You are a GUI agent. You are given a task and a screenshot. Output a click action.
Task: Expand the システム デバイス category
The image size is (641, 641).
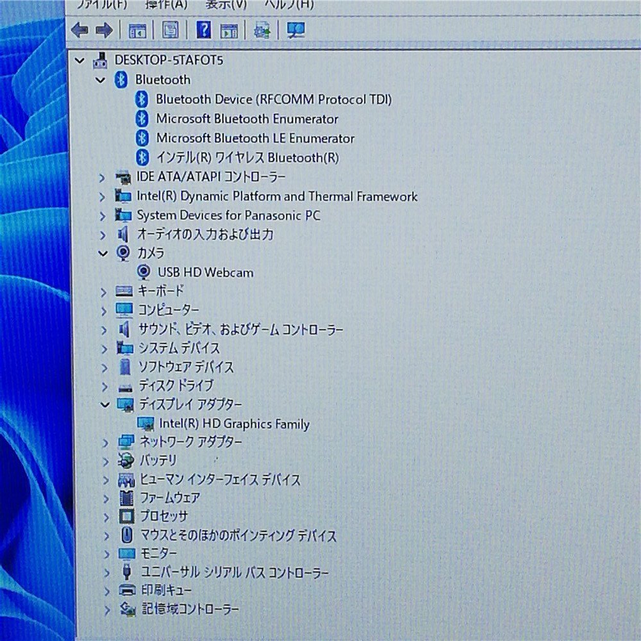[x=104, y=349]
